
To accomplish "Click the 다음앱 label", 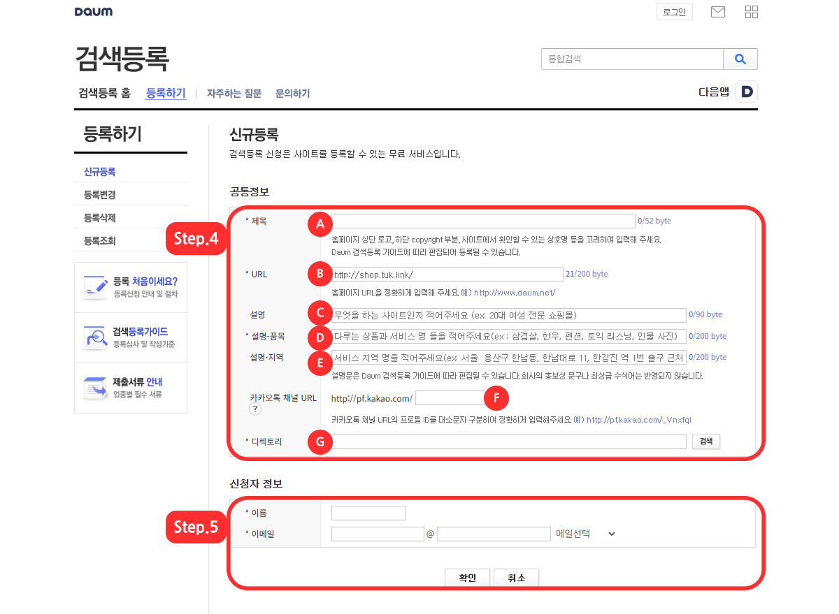I will pos(714,92).
